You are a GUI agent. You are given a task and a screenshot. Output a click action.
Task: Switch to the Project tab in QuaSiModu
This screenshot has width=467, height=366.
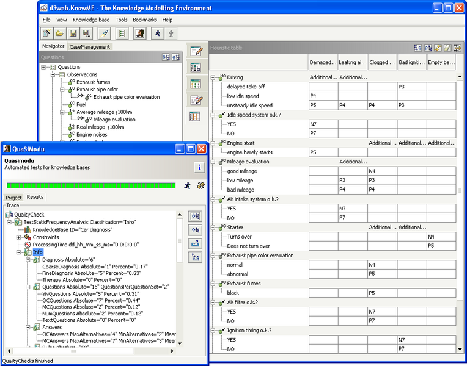click(13, 198)
